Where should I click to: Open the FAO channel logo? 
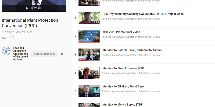click(x=6, y=51)
